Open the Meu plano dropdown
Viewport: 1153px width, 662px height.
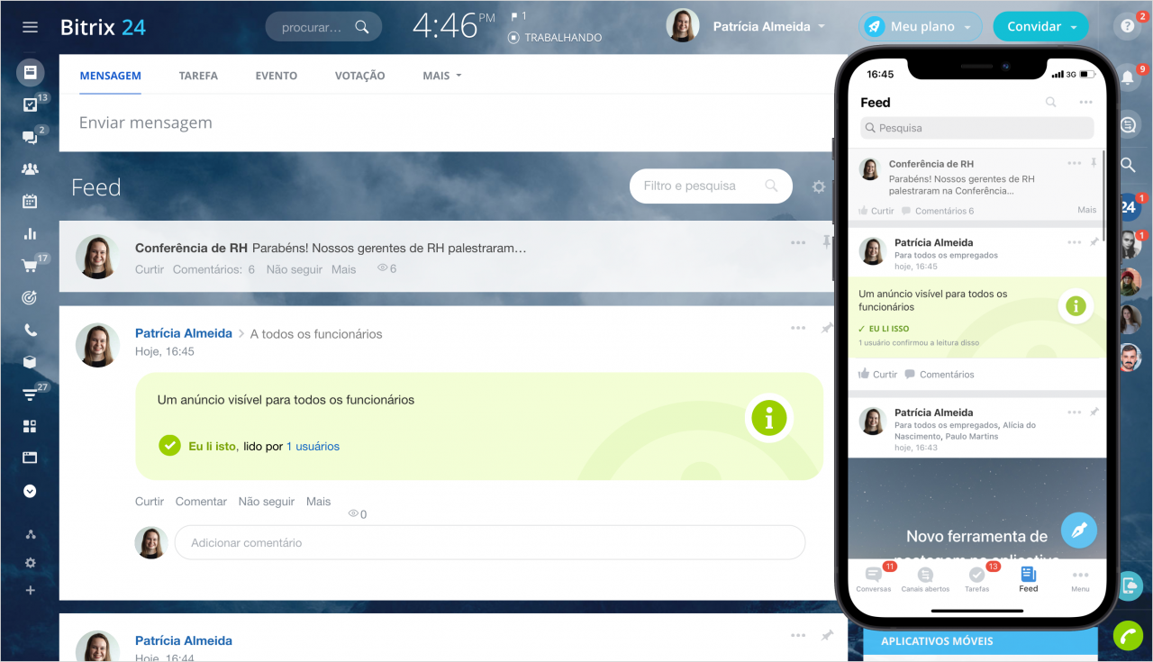[x=920, y=27]
